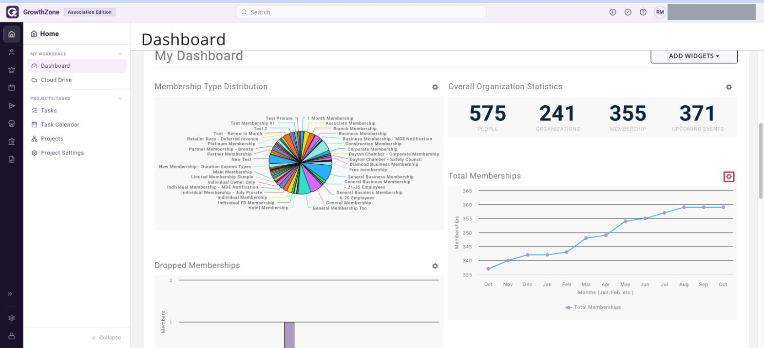Open the calendar icon in the dark navigation rail
The image size is (764, 348).
pos(12,88)
